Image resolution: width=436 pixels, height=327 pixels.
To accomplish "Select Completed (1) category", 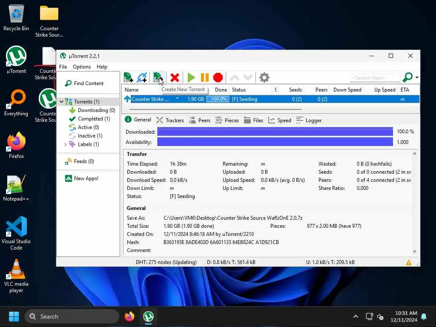I will click(94, 119).
